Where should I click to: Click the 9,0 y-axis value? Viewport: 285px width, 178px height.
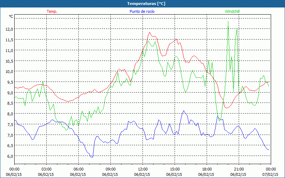point(10,93)
